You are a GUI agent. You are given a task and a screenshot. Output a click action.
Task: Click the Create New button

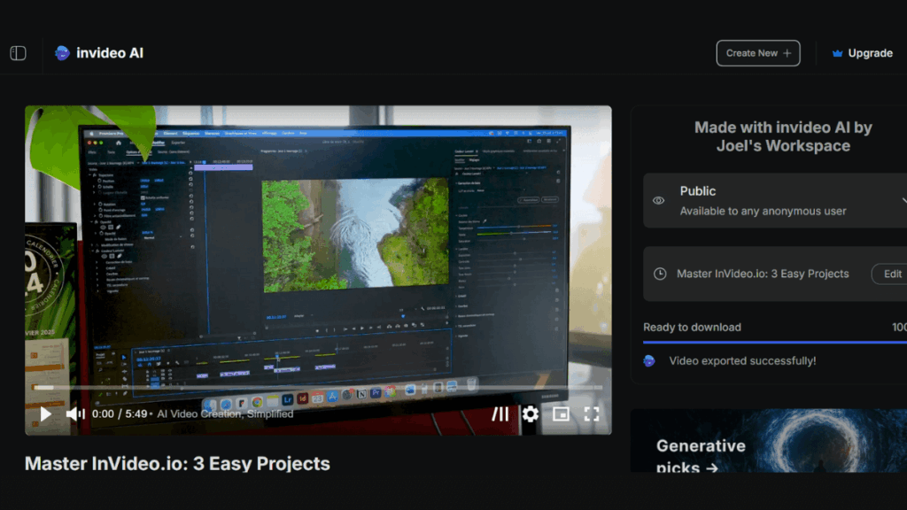[758, 53]
